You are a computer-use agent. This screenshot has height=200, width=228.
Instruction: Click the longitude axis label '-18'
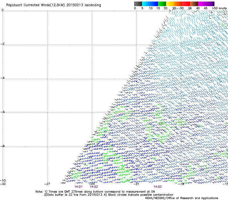pyautogui.click(x=181, y=184)
